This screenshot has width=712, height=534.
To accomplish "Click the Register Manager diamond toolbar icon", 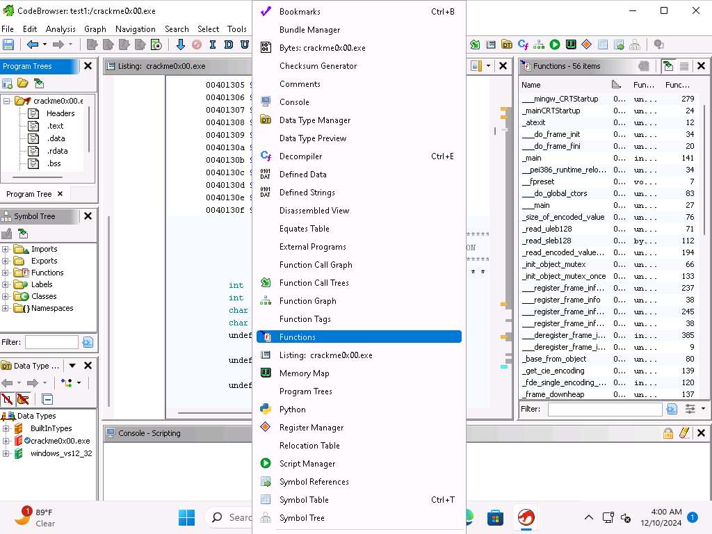I will coord(586,44).
